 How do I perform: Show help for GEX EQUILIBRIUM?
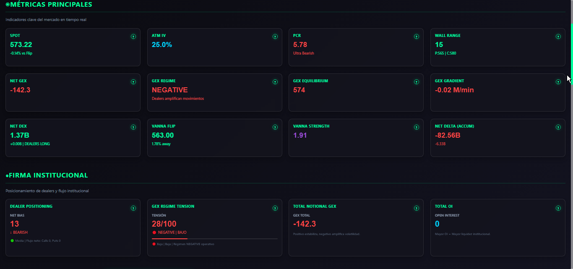pos(417,82)
